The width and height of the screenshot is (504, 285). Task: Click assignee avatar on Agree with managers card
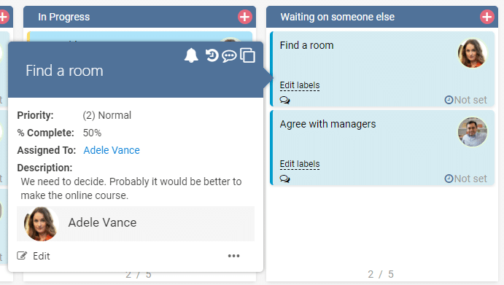(472, 132)
